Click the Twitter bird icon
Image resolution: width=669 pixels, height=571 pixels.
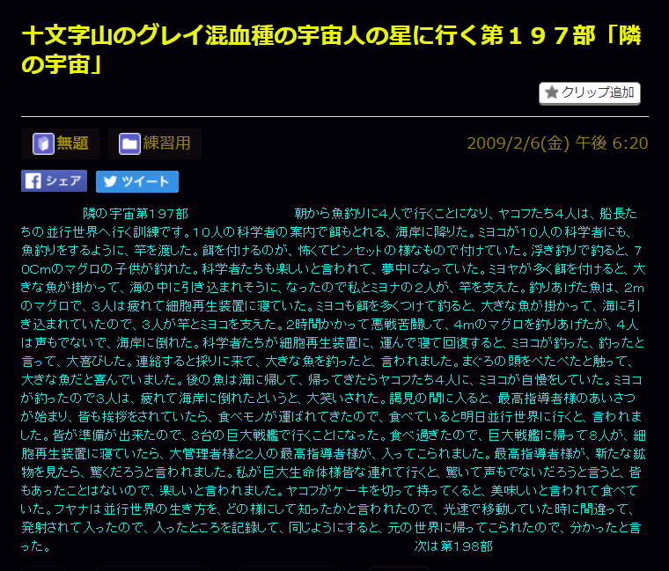point(109,181)
